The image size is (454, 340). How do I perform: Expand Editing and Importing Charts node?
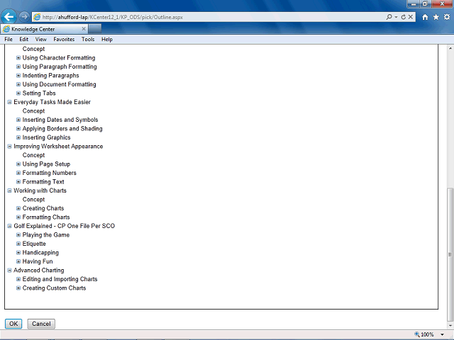coord(18,279)
